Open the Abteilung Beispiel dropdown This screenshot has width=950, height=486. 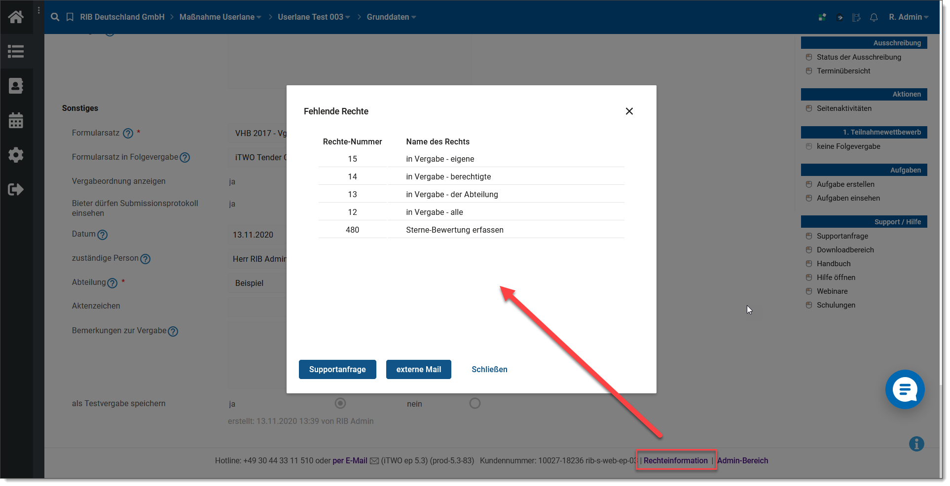click(257, 283)
